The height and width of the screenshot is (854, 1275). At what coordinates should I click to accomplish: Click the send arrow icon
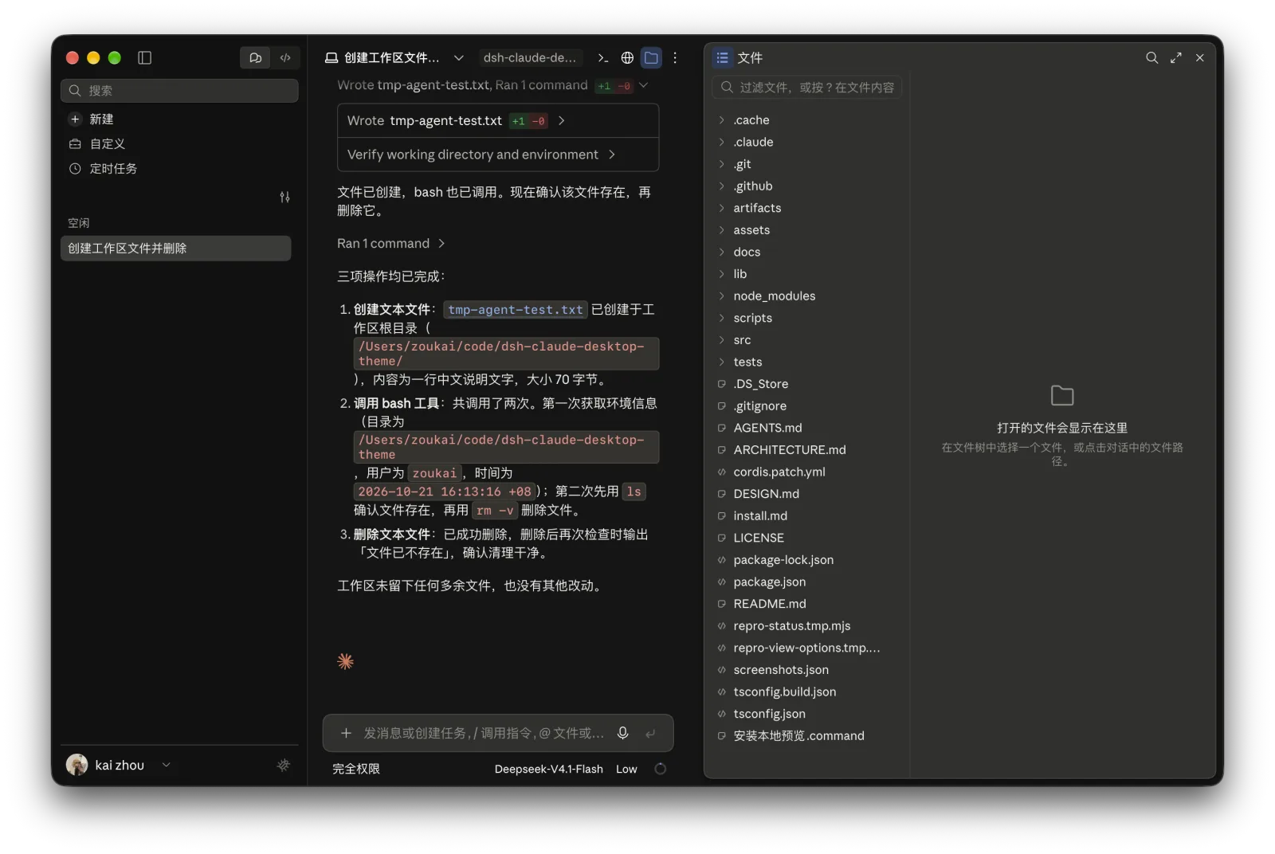click(650, 733)
